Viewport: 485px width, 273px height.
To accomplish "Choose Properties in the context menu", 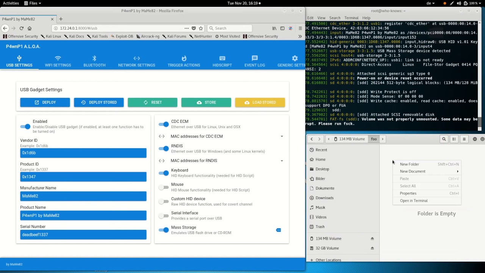I will click(427, 193).
